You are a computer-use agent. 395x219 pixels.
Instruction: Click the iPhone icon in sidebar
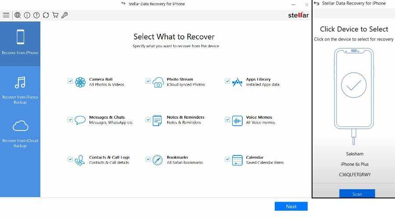point(20,37)
